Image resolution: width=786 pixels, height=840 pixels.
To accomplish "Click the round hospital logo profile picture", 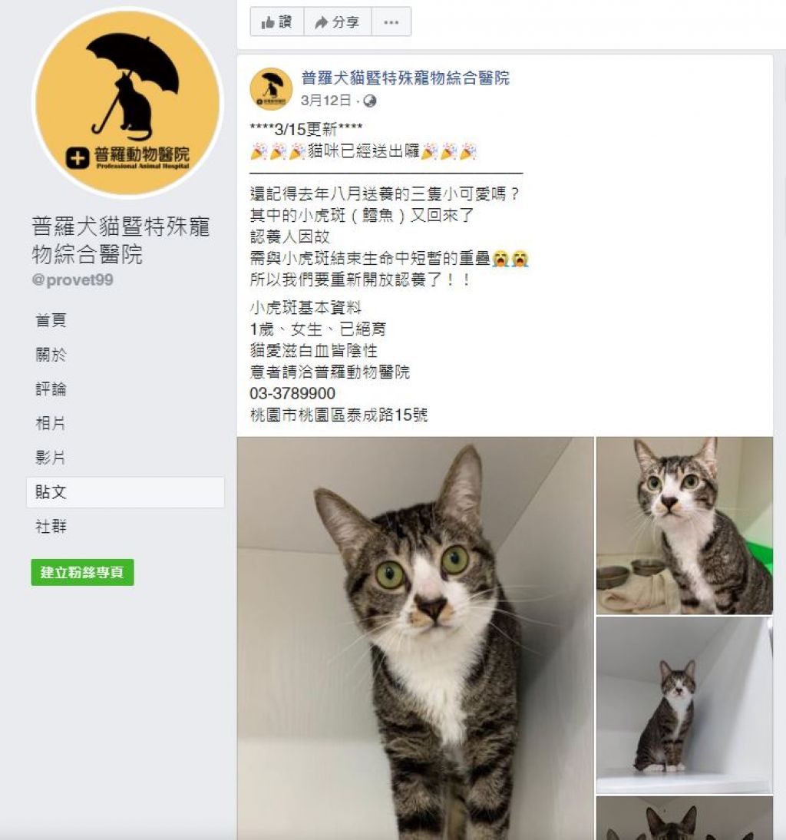I will (127, 102).
